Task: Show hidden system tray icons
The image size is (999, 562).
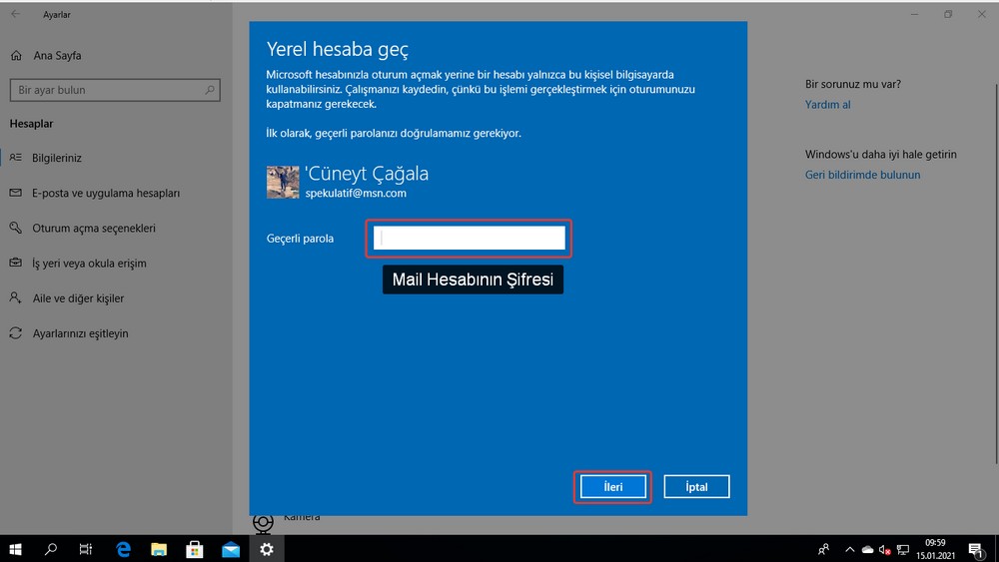Action: pyautogui.click(x=849, y=548)
